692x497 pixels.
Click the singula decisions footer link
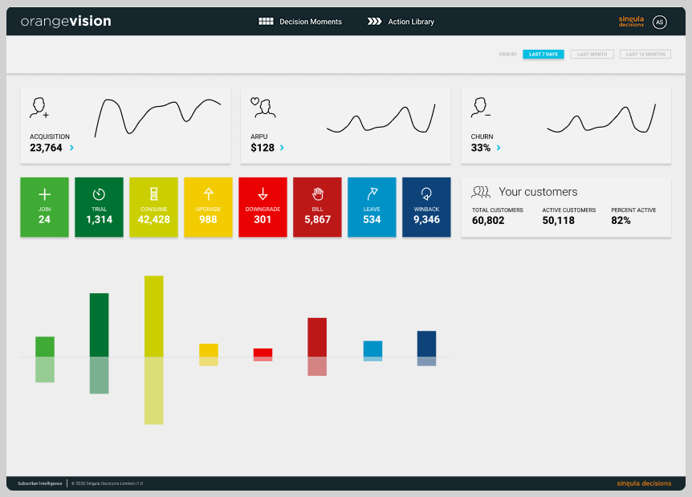[644, 483]
